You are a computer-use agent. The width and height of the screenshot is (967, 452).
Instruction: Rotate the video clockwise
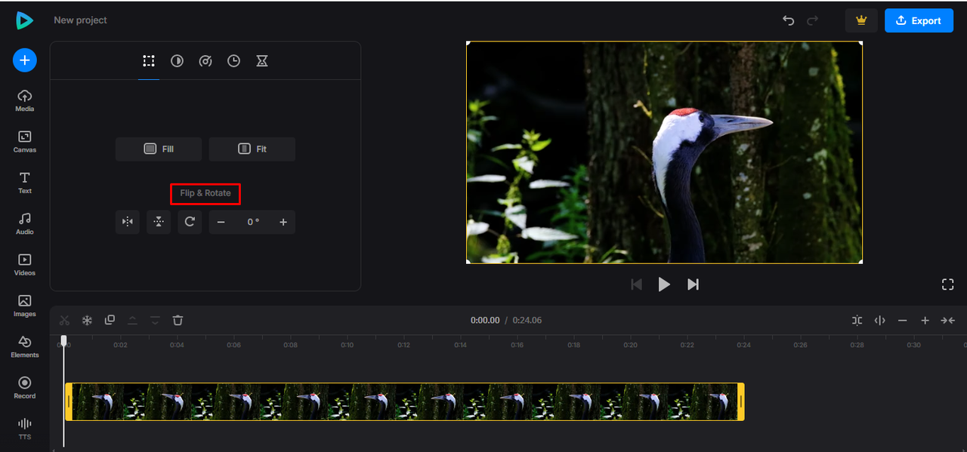(190, 222)
